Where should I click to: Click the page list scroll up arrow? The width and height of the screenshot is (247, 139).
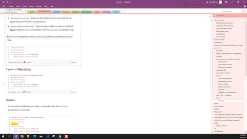[x=245, y=20]
